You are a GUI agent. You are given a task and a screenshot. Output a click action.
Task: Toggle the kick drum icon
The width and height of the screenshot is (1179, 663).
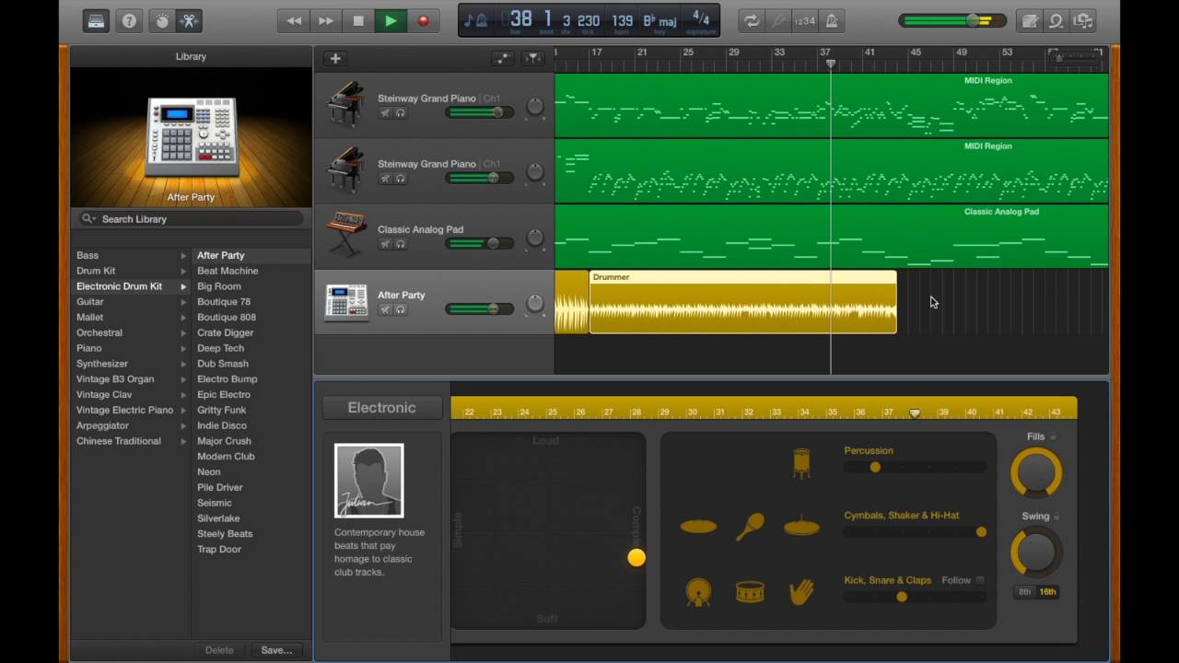pos(698,591)
